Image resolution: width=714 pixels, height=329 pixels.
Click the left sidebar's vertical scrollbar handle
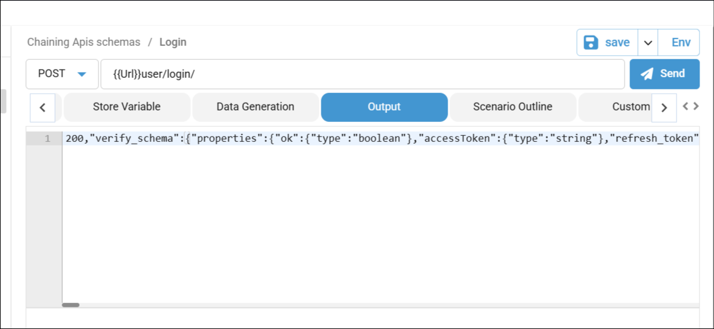3,101
